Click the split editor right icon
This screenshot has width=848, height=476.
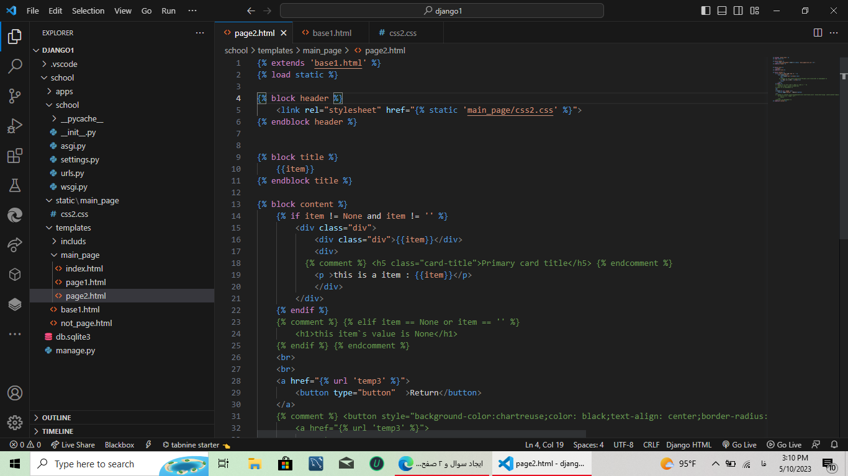point(818,33)
